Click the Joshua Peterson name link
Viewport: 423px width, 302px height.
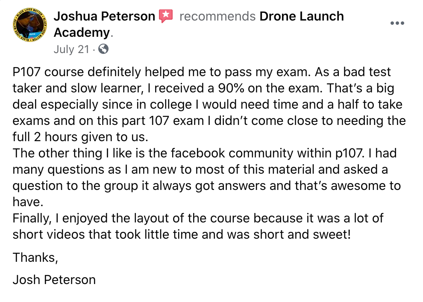[104, 16]
